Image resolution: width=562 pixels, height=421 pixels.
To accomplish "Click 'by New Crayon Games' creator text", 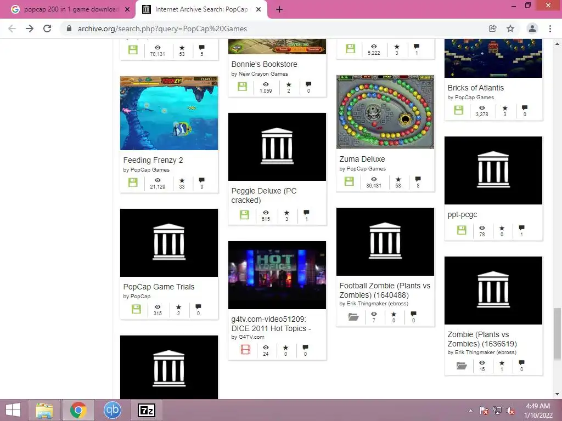I will pyautogui.click(x=260, y=74).
